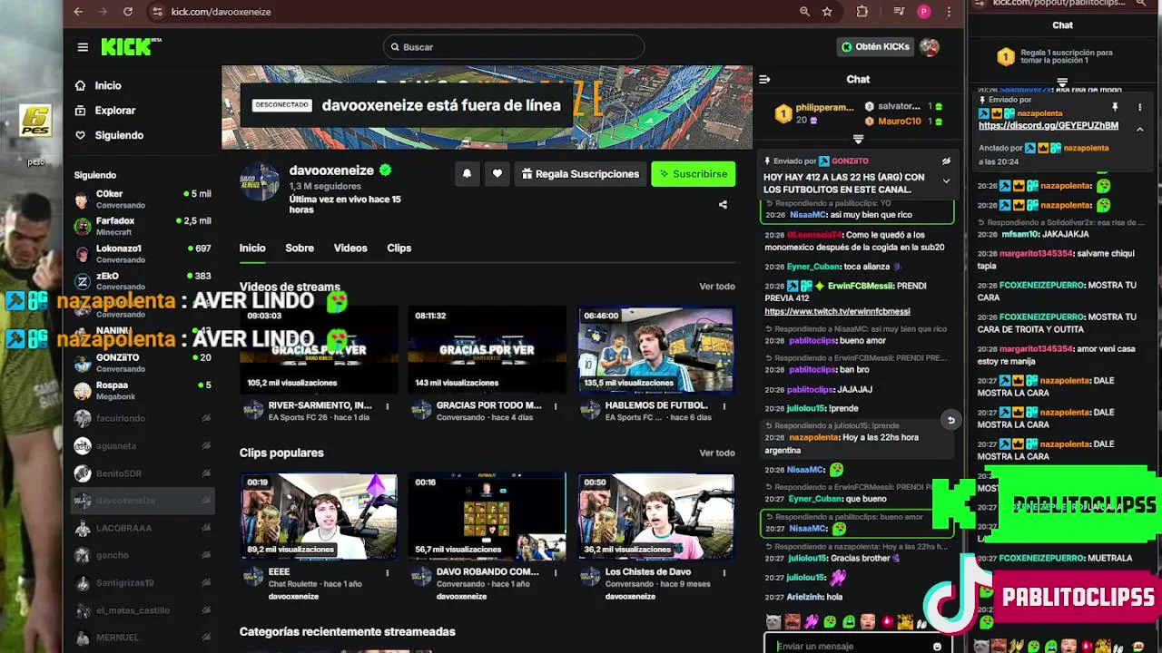Send the purple dancing emote from quick row
The image size is (1162, 653).
click(x=811, y=622)
